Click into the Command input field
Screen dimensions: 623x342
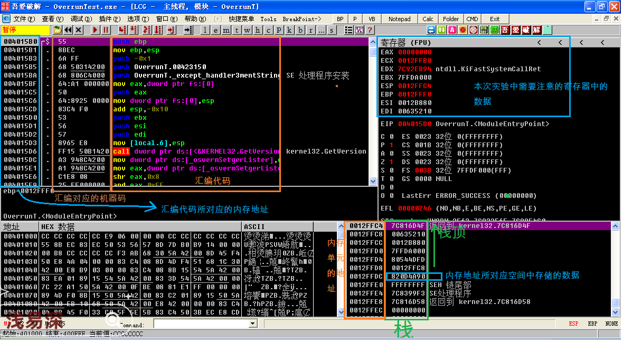[x=202, y=324]
